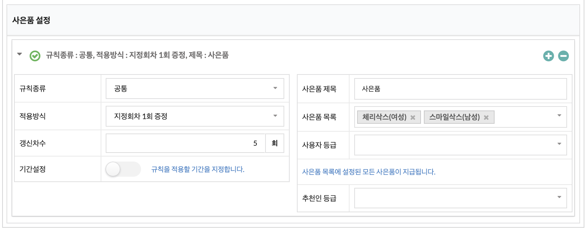Click the green minus remove-rule icon
Image resolution: width=588 pixels, height=231 pixels.
563,56
